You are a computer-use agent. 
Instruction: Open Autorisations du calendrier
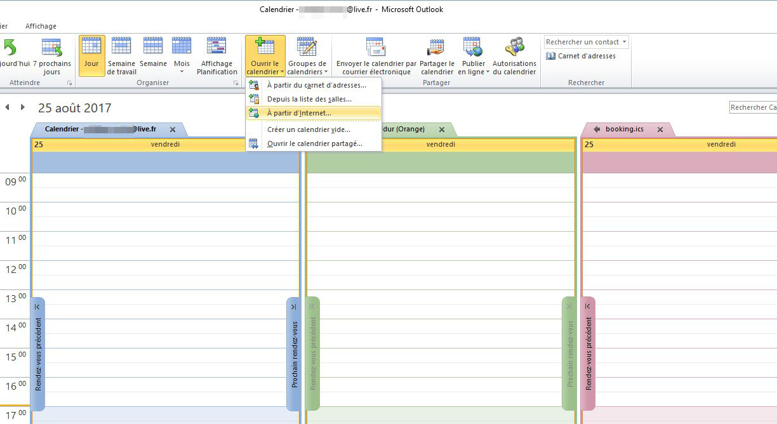click(x=514, y=55)
